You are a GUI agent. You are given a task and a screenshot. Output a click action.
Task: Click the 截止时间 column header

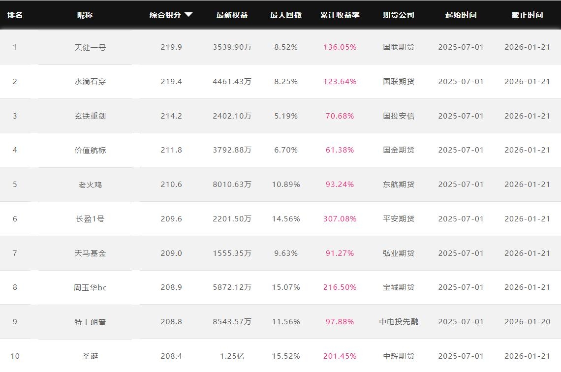click(527, 15)
